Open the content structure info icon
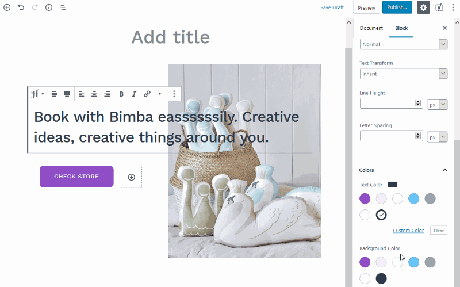Viewport: 460px width, 287px height. (49, 7)
